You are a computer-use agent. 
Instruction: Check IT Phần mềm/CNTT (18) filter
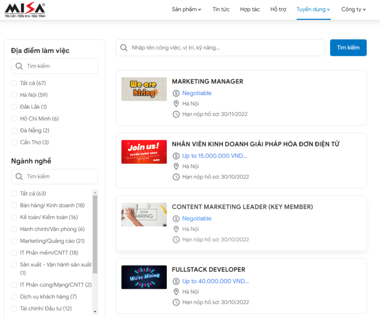click(x=14, y=253)
